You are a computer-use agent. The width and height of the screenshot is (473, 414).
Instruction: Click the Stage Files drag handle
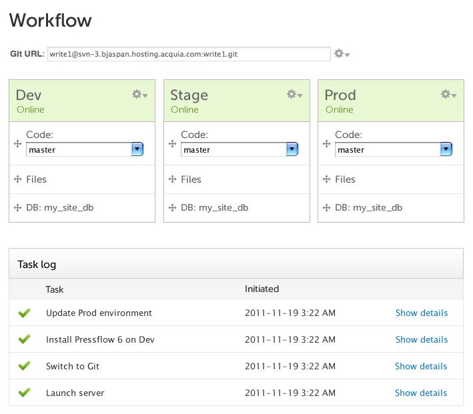(172, 179)
